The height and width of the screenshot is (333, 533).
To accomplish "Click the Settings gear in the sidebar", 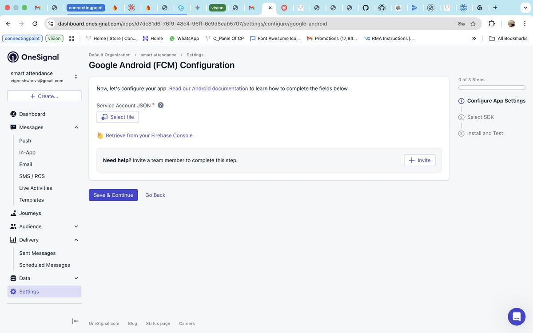I will click(x=13, y=292).
